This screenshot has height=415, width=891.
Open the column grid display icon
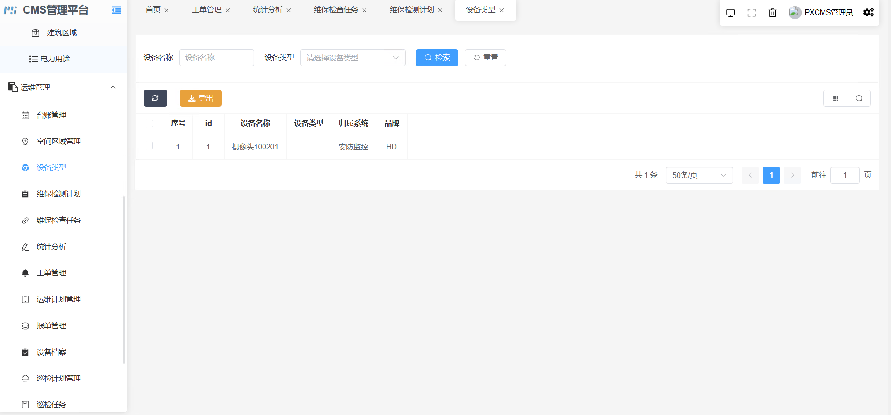click(835, 98)
